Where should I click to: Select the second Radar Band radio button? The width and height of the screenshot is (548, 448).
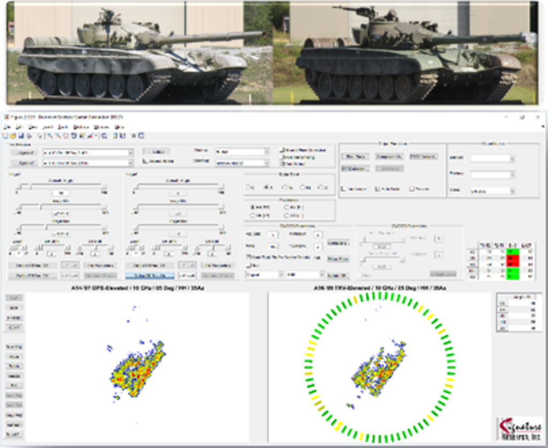pyautogui.click(x=265, y=187)
